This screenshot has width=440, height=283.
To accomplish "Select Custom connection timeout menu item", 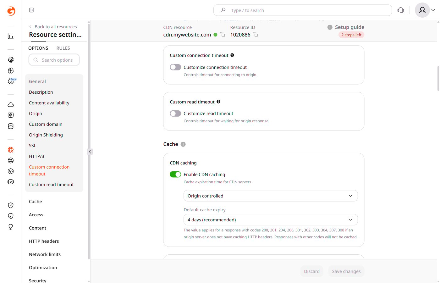I will [x=49, y=170].
